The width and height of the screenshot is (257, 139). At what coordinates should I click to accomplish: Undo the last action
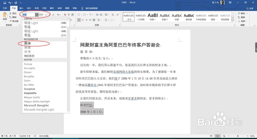pos(10,3)
